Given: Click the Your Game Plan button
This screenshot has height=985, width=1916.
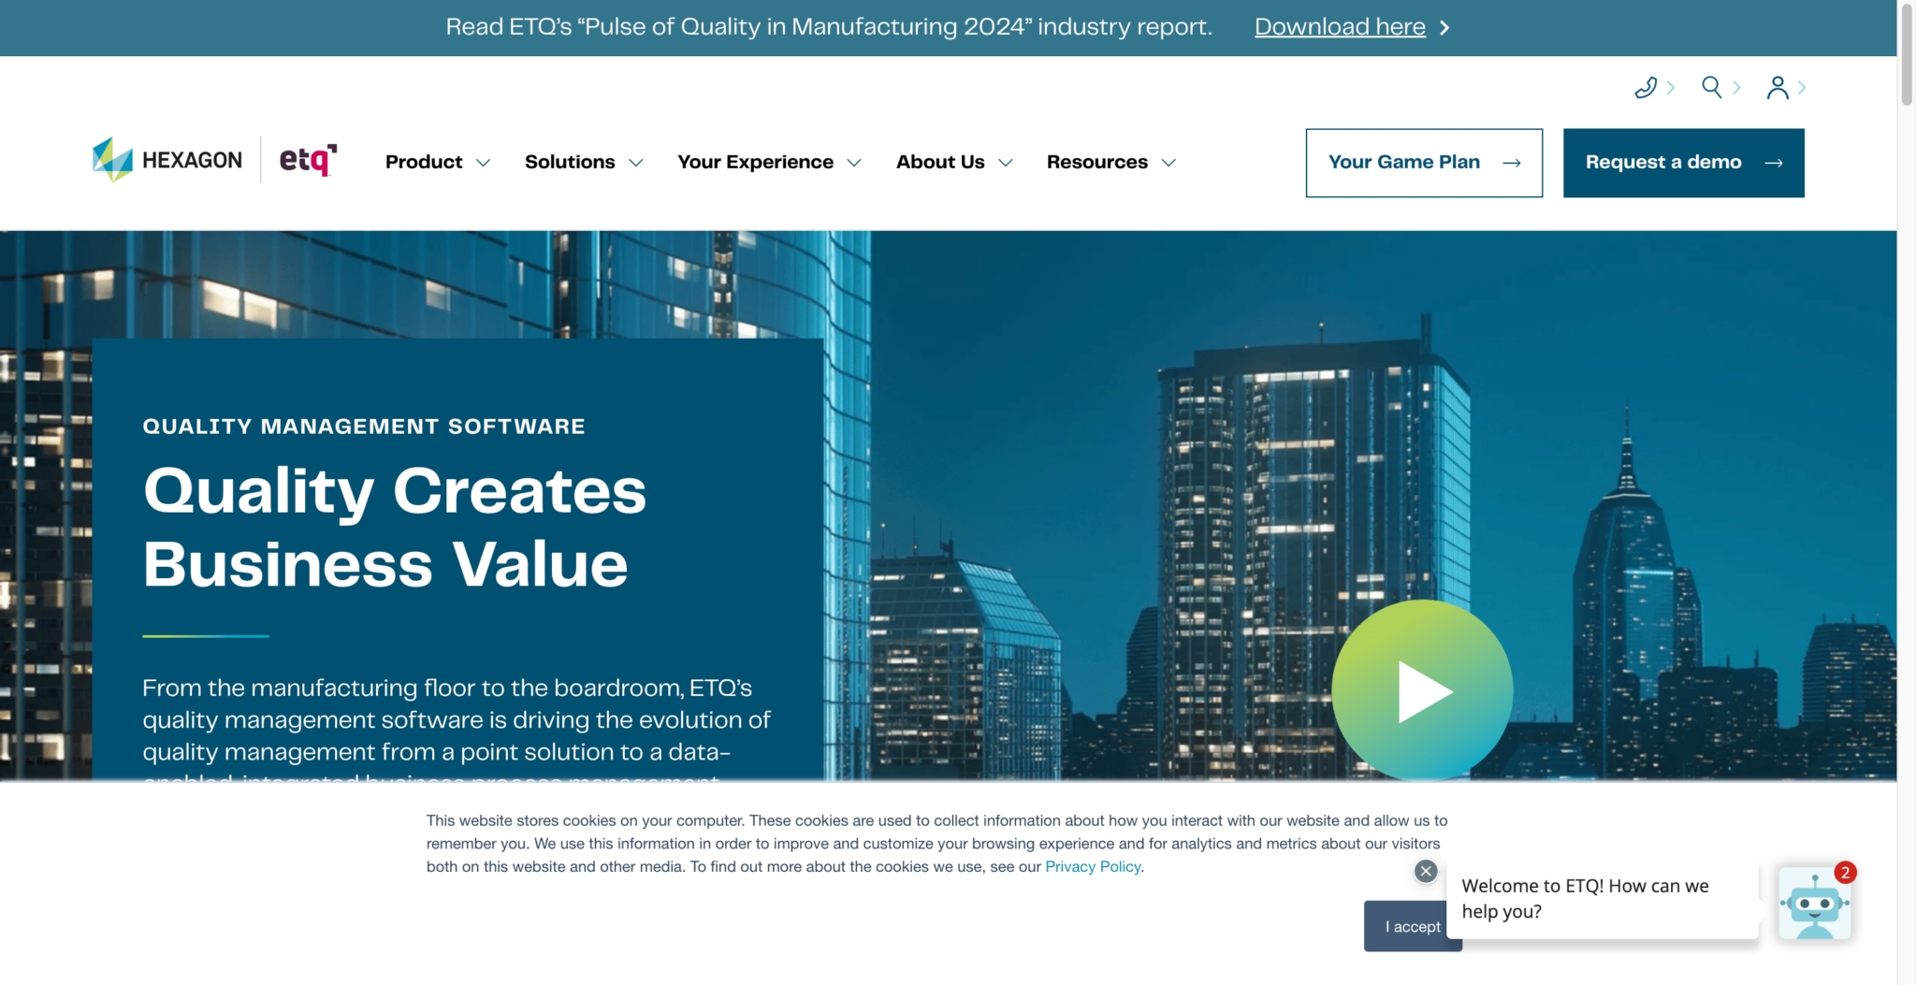Looking at the screenshot, I should [1423, 163].
